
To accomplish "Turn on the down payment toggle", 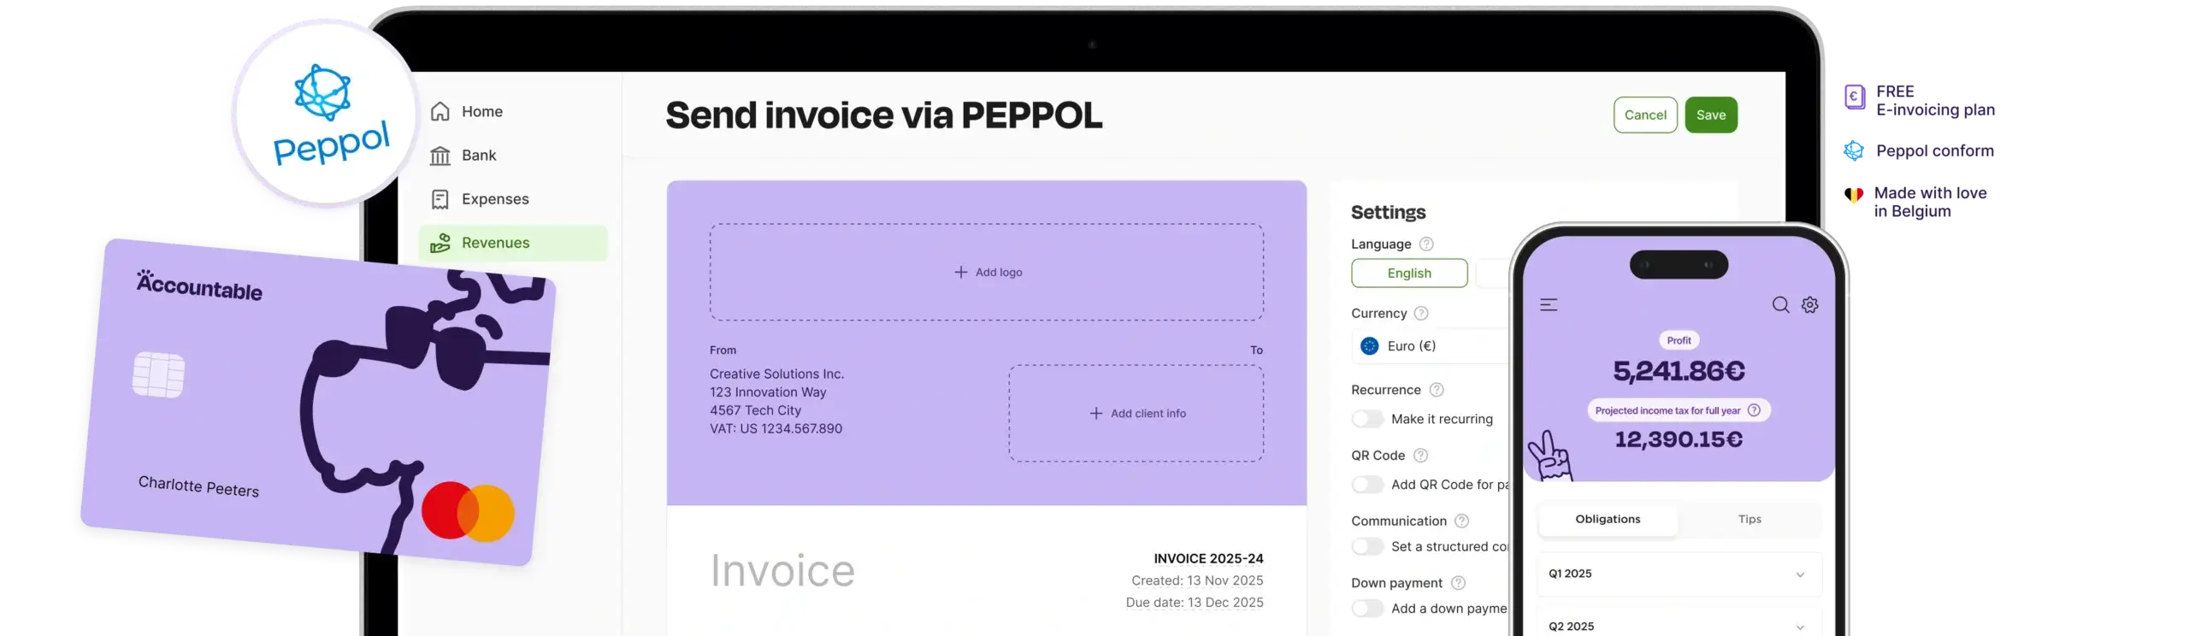I will (1367, 609).
